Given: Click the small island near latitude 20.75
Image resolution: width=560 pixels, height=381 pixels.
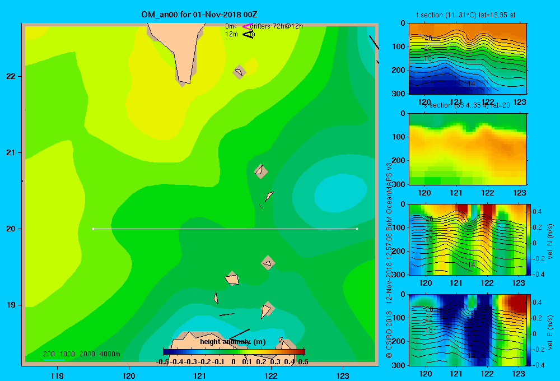Looking at the screenshot, I should (x=261, y=171).
